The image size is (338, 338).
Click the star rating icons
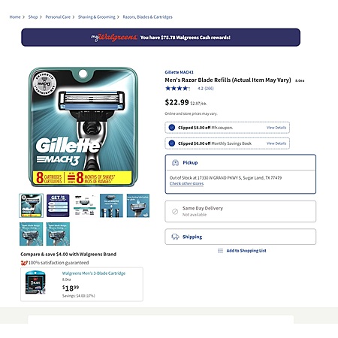[177, 88]
